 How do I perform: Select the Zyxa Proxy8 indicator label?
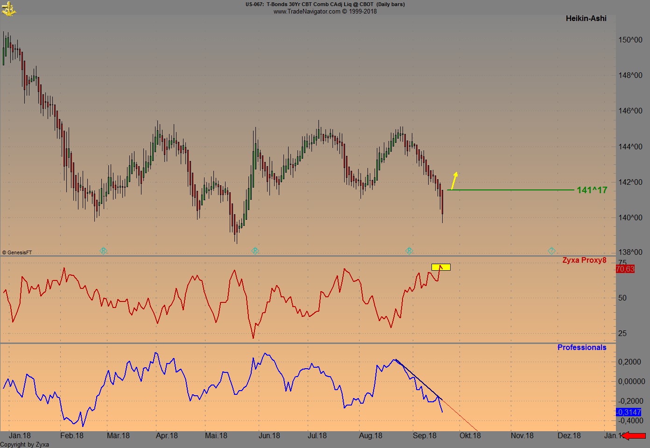click(584, 260)
